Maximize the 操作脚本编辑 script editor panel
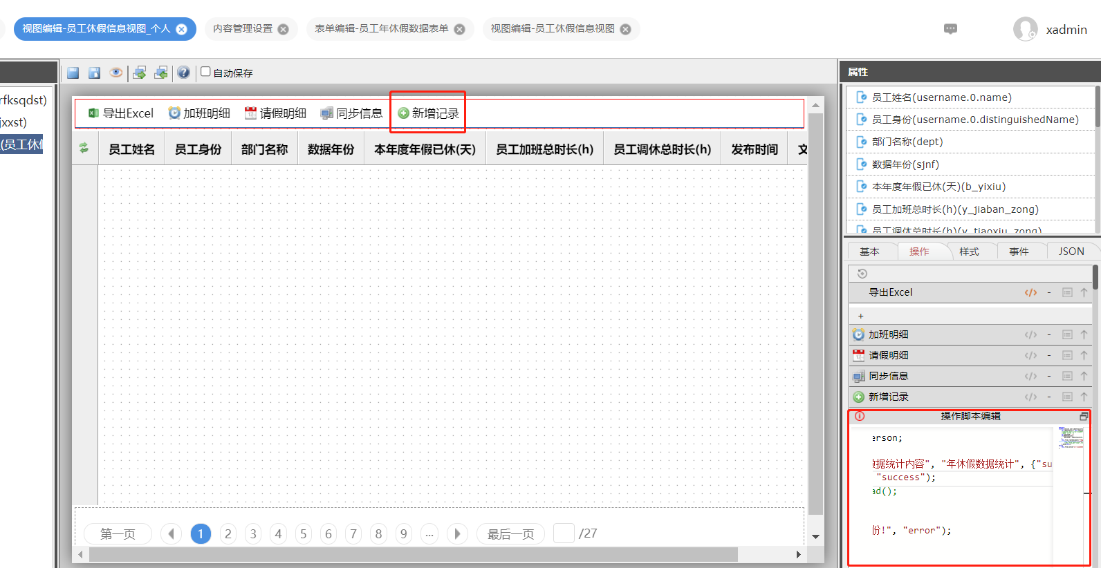1101x568 pixels. point(1084,417)
